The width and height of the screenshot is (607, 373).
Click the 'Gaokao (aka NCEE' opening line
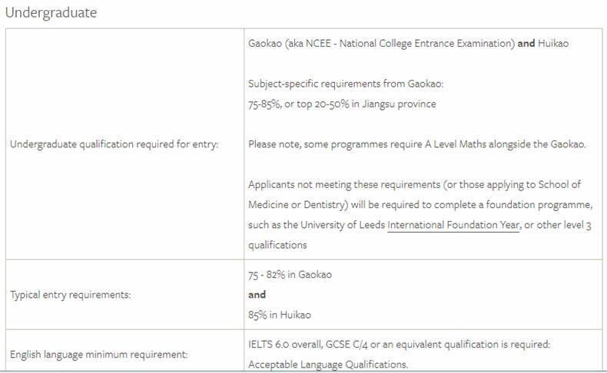(381, 44)
